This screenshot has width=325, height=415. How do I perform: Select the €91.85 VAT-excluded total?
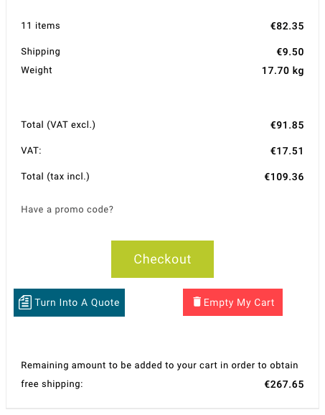(287, 125)
